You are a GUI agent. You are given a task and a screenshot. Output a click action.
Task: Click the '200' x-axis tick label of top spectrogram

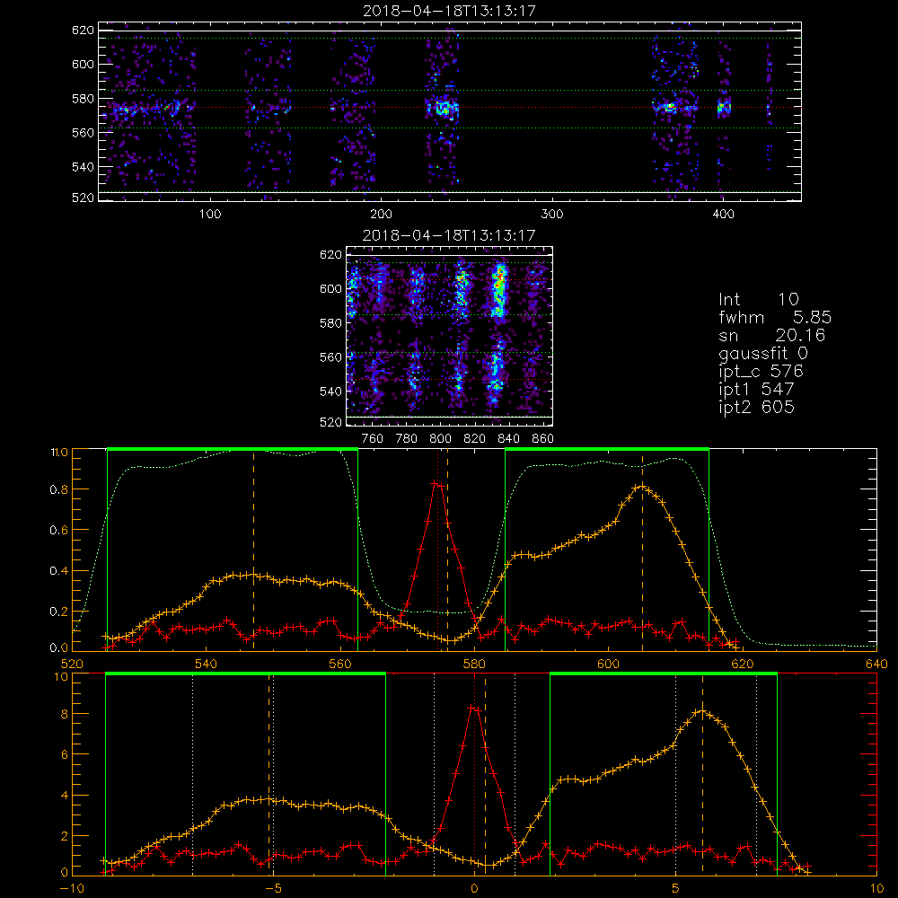(x=381, y=215)
